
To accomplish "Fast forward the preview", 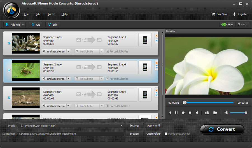I will tap(183, 113).
